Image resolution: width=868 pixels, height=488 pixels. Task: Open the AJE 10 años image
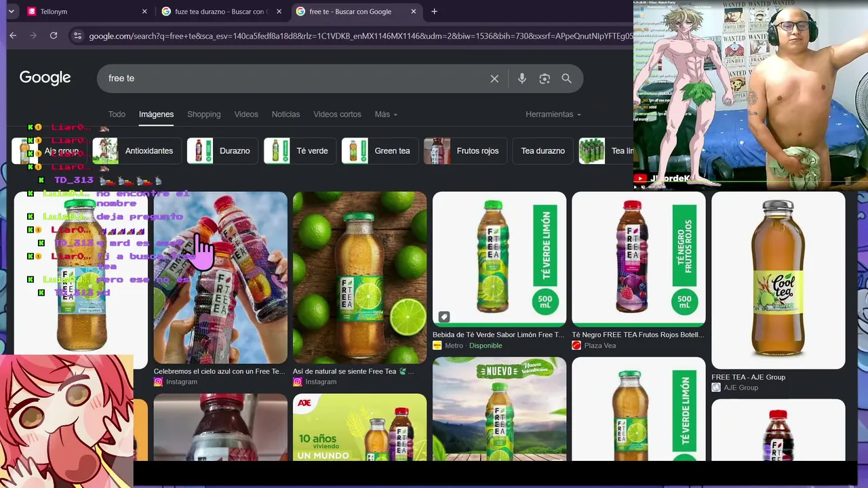[x=359, y=427]
